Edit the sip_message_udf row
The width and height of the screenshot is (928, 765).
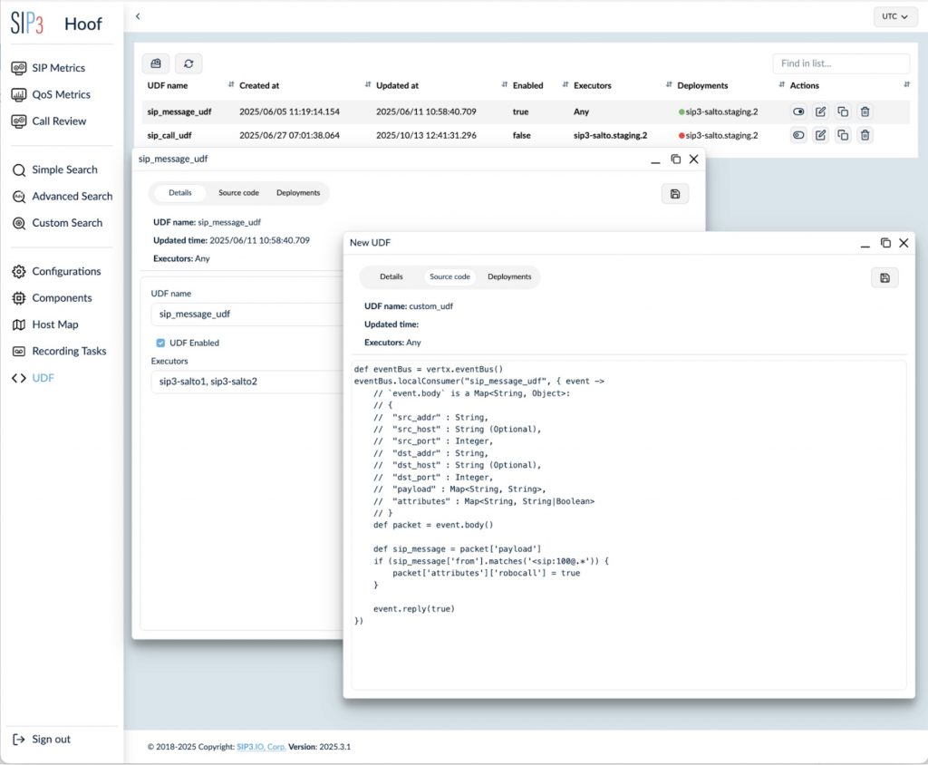pyautogui.click(x=820, y=111)
